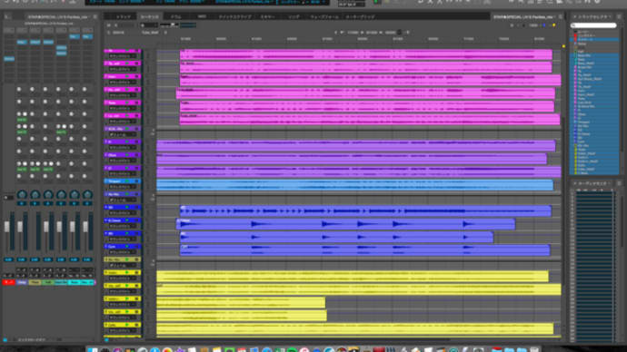Open the output dropdown under the Timpani track
Image resolution: width=627 pixels, height=352 pixels.
[123, 187]
